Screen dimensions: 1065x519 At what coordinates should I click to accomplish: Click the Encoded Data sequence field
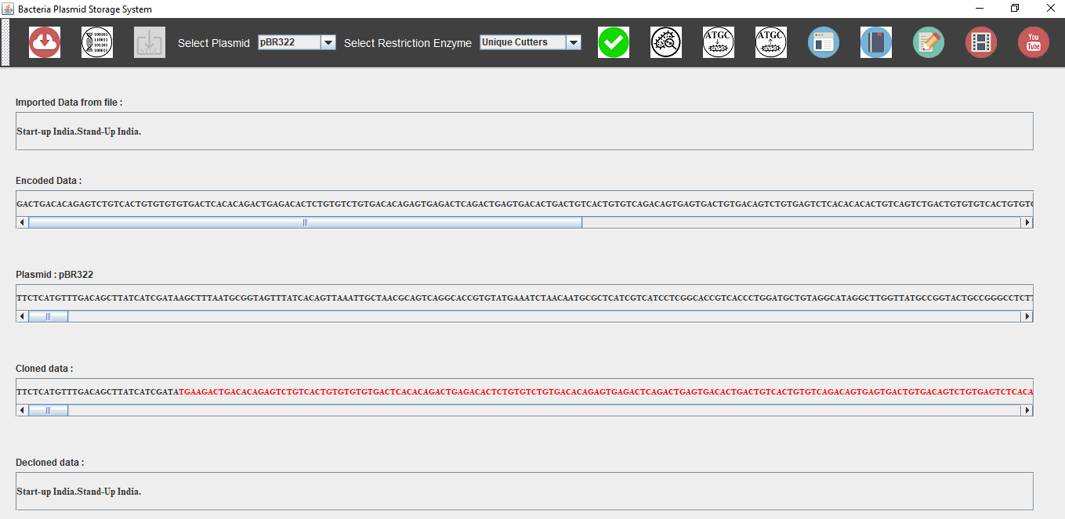(524, 204)
